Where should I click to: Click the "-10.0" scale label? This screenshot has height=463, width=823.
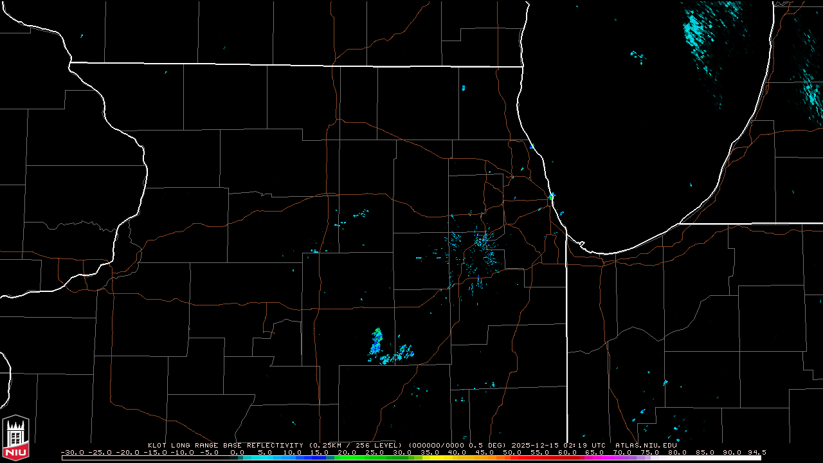pos(183,452)
